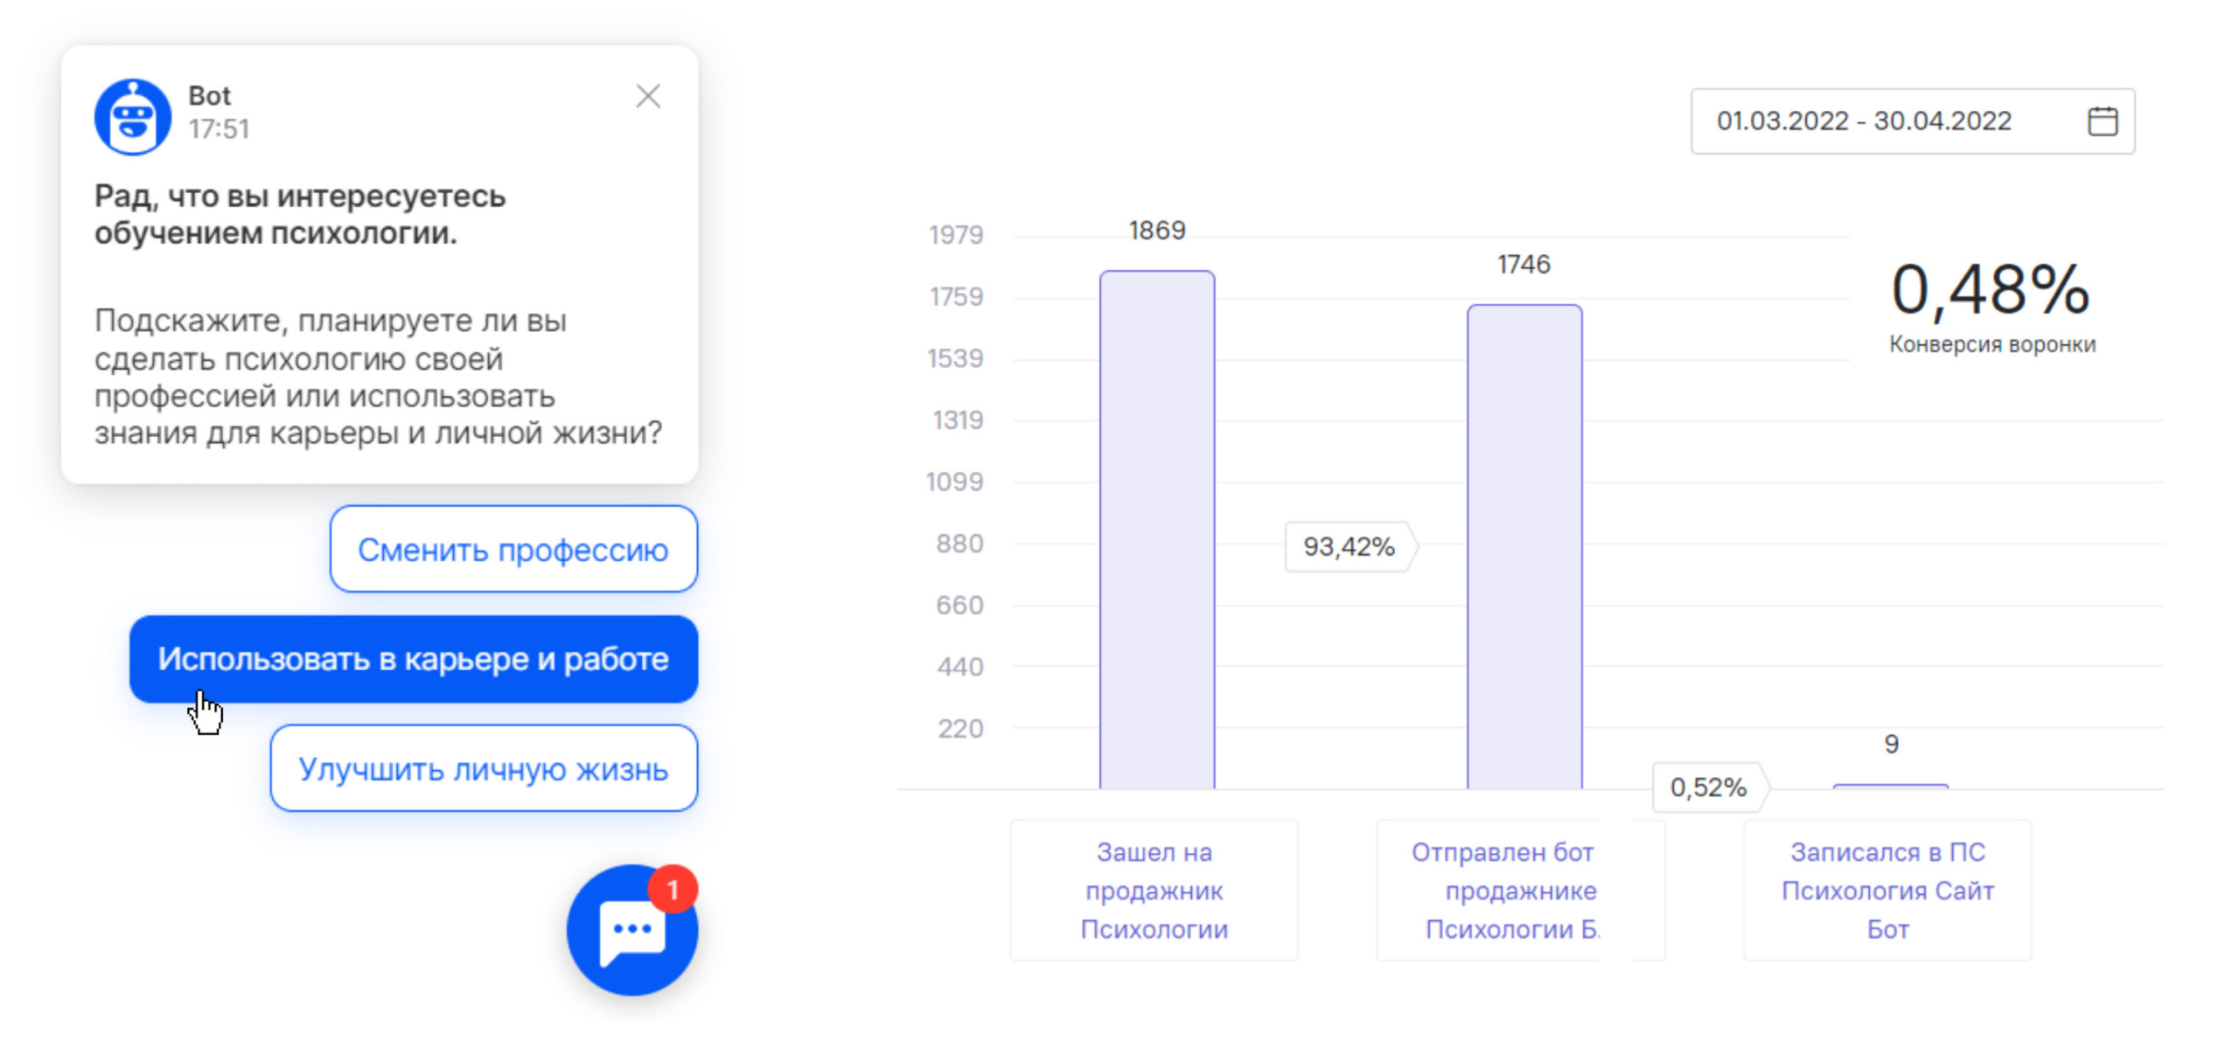
Task: Select 'Записался в ПС Психология Сайт Бот' label
Action: [1887, 890]
